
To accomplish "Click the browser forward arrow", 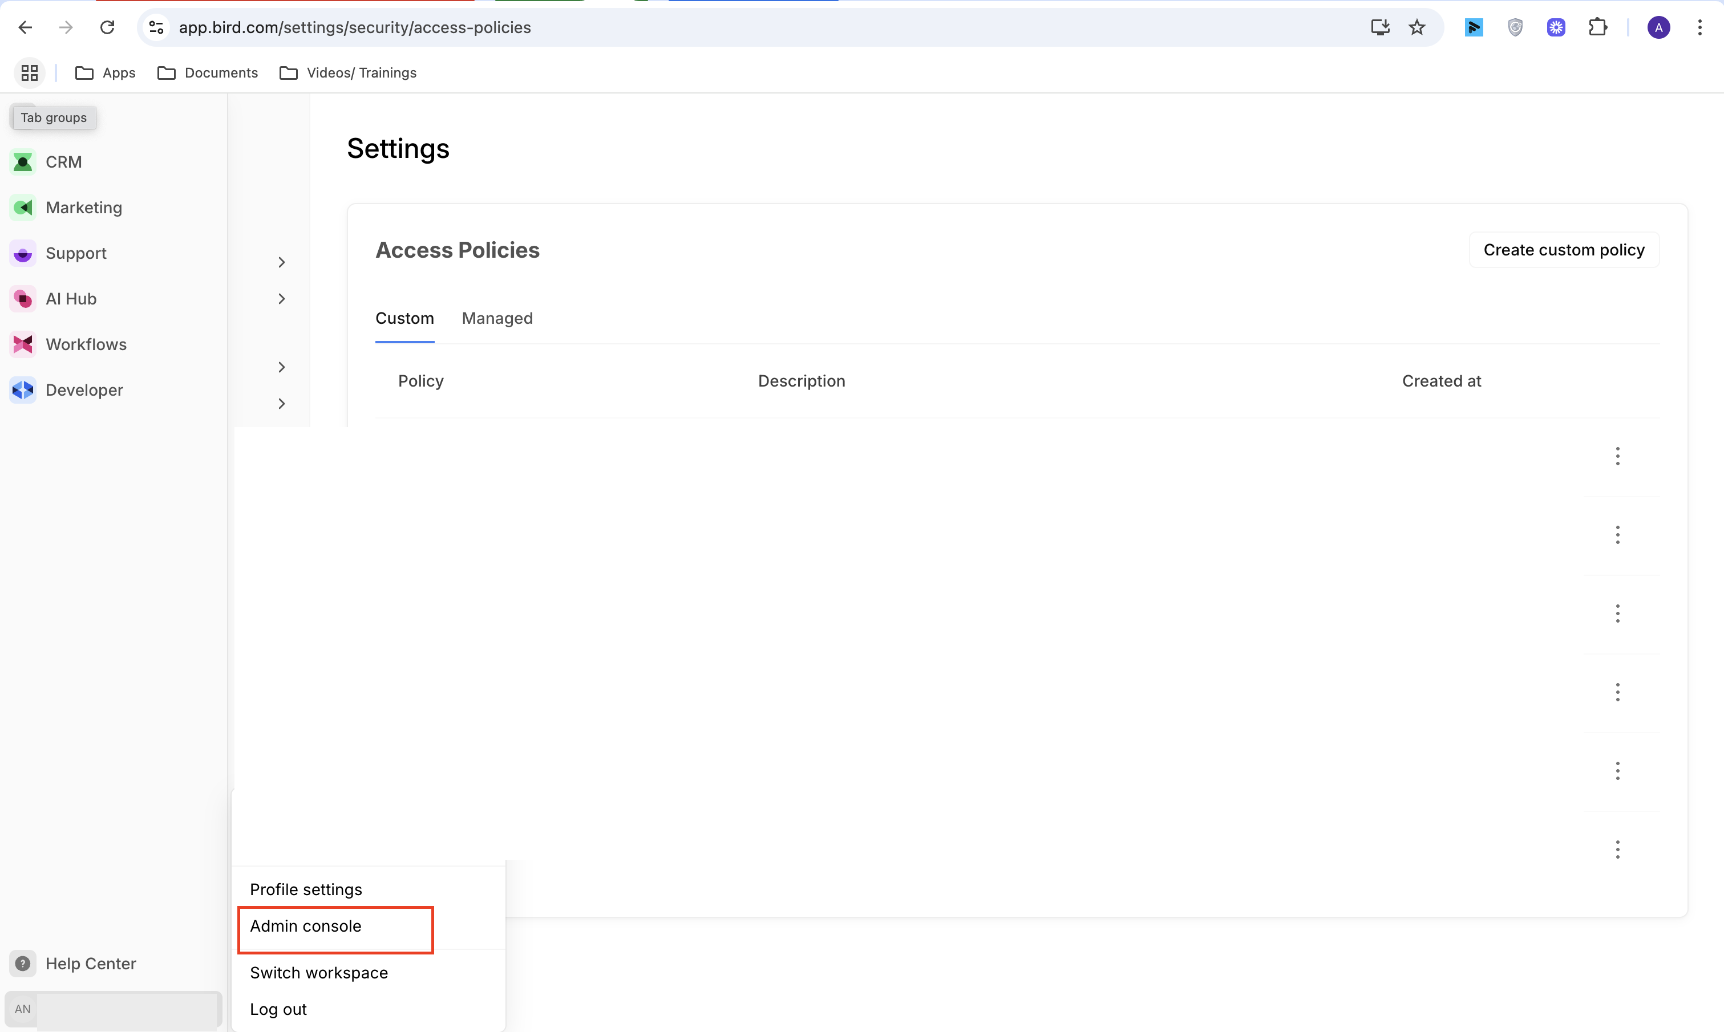I will coord(66,27).
